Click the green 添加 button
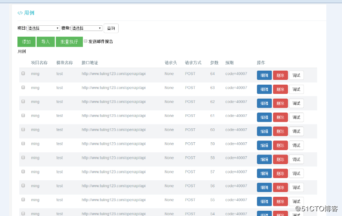Image resolution: width=342 pixels, height=216 pixels. point(26,42)
